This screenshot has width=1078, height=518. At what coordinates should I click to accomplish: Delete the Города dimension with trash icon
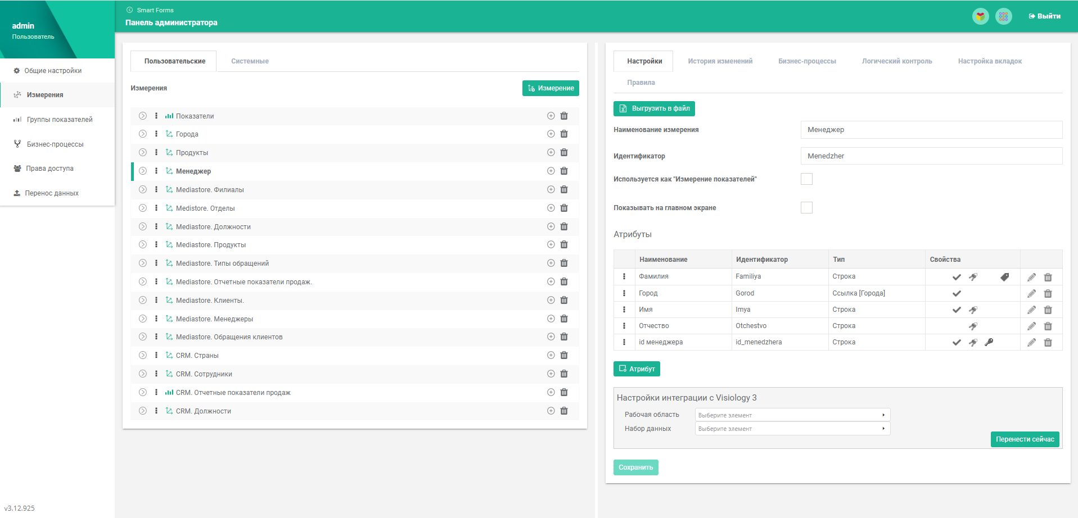click(564, 134)
